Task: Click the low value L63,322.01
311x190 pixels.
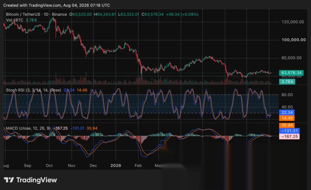Action: pyautogui.click(x=129, y=14)
